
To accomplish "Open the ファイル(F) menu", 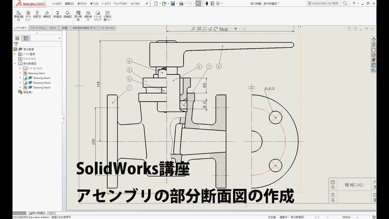I will [x=57, y=4].
